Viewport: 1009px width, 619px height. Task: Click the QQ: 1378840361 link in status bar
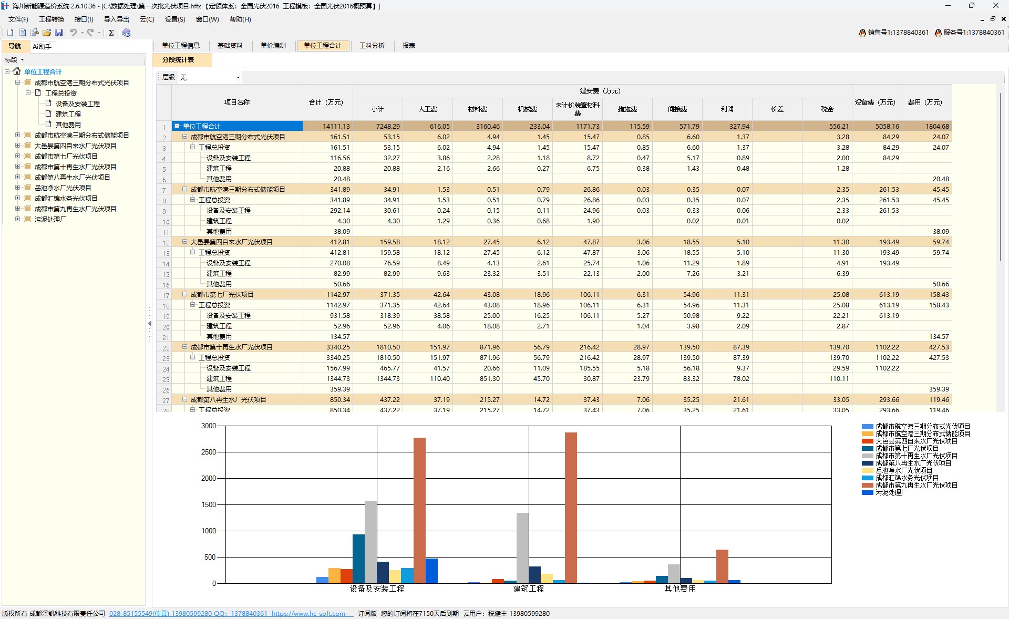click(241, 614)
